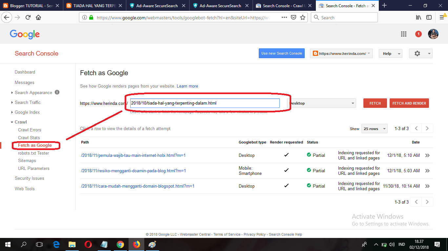Open robots.txt Tester in the sidebar
The image size is (448, 251).
(33, 153)
